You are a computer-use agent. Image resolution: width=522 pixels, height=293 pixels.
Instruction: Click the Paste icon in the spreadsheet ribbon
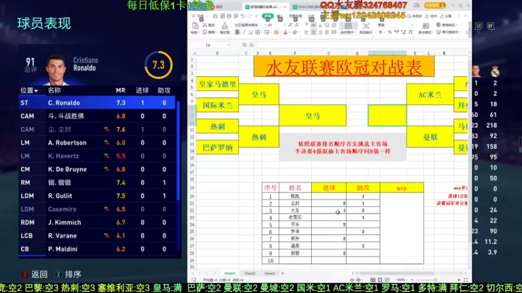pyautogui.click(x=195, y=26)
